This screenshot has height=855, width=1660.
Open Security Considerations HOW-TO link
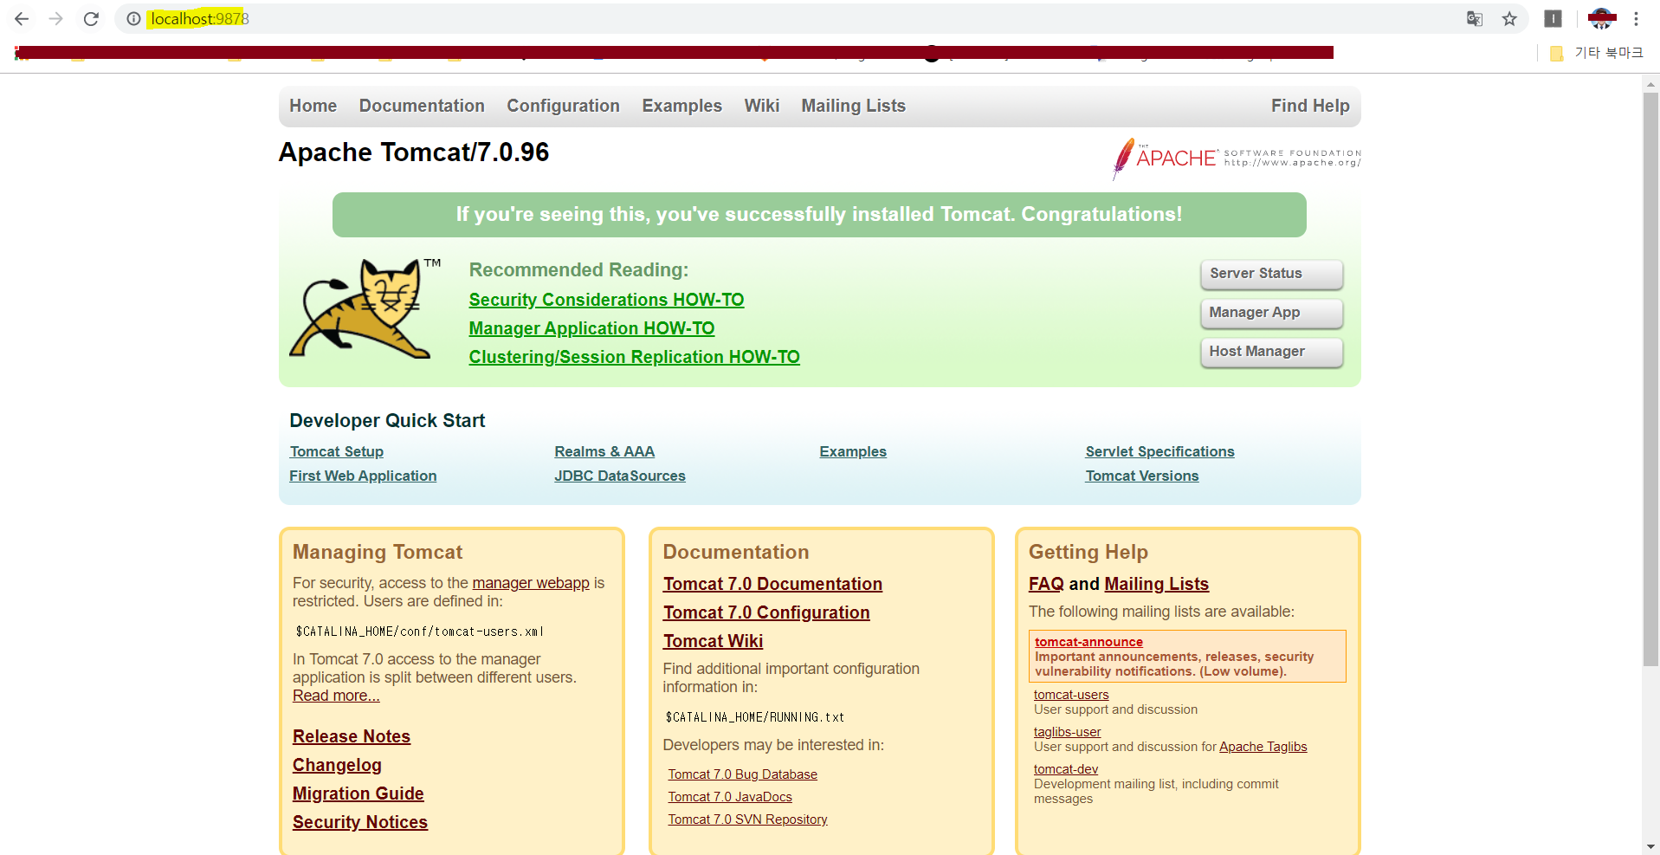(606, 300)
